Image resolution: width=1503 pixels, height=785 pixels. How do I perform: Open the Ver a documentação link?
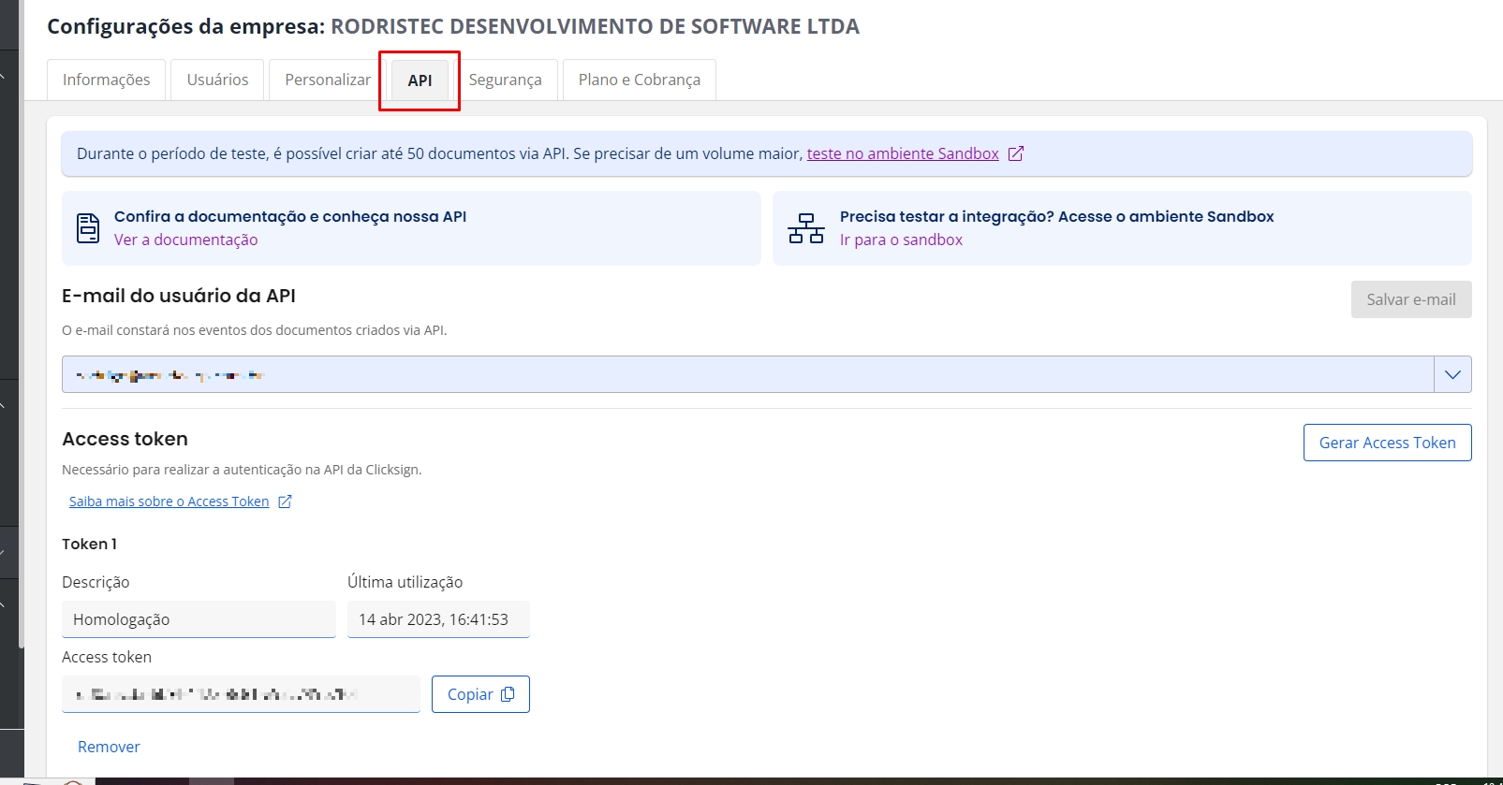(185, 240)
